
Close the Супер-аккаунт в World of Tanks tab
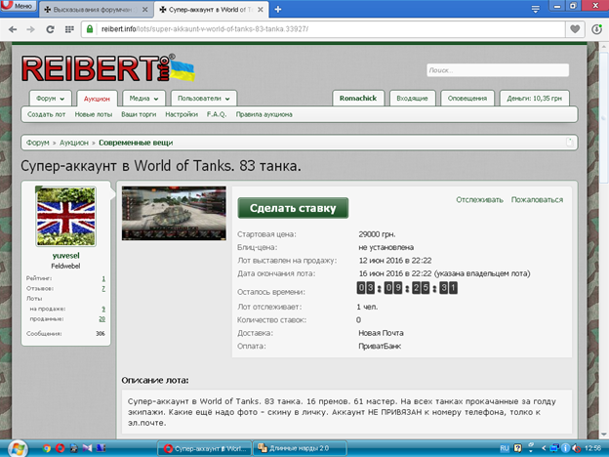pos(261,10)
